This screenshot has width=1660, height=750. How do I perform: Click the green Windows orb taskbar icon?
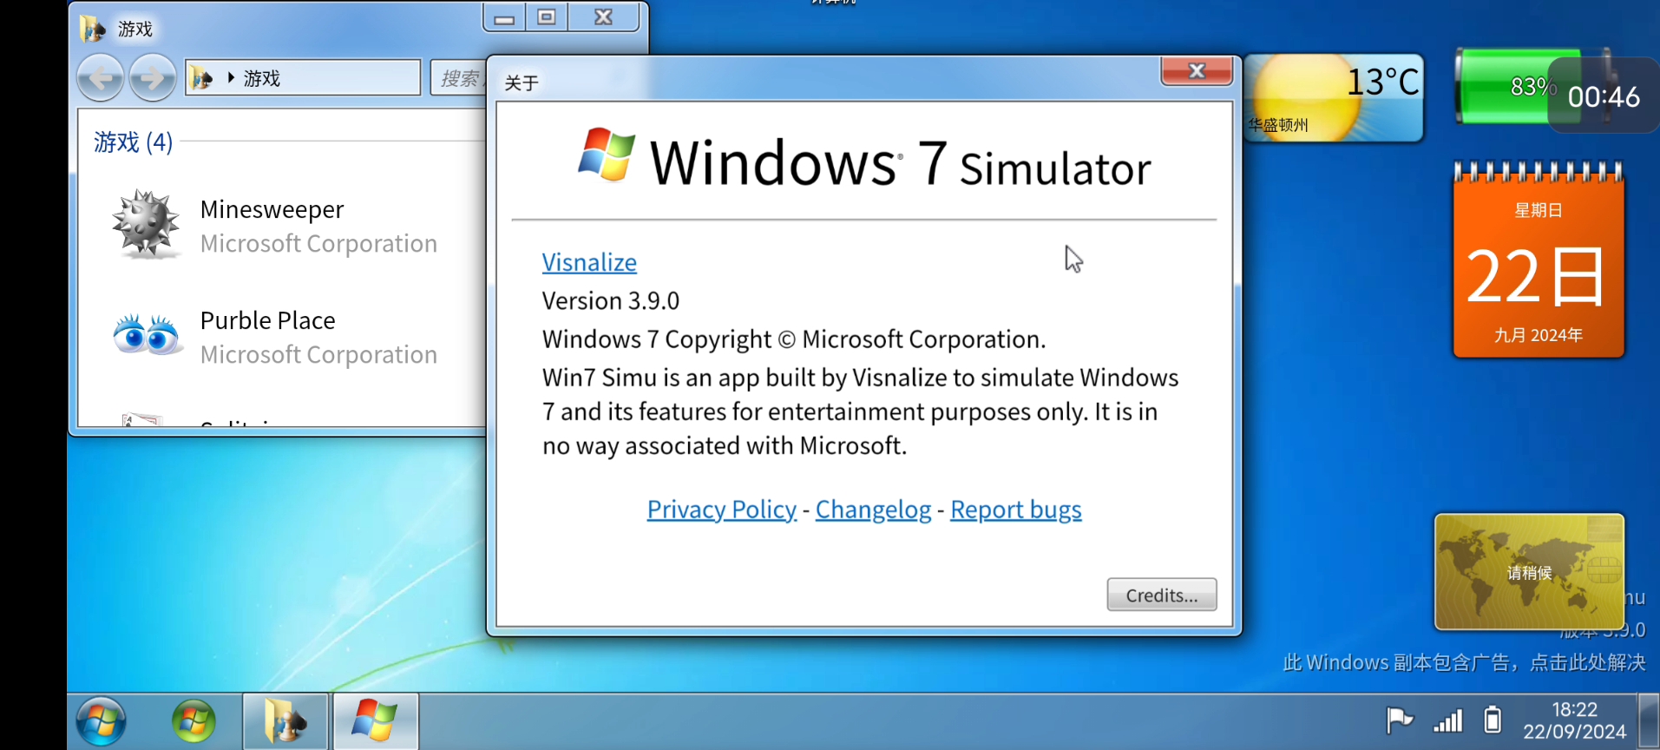pyautogui.click(x=194, y=721)
